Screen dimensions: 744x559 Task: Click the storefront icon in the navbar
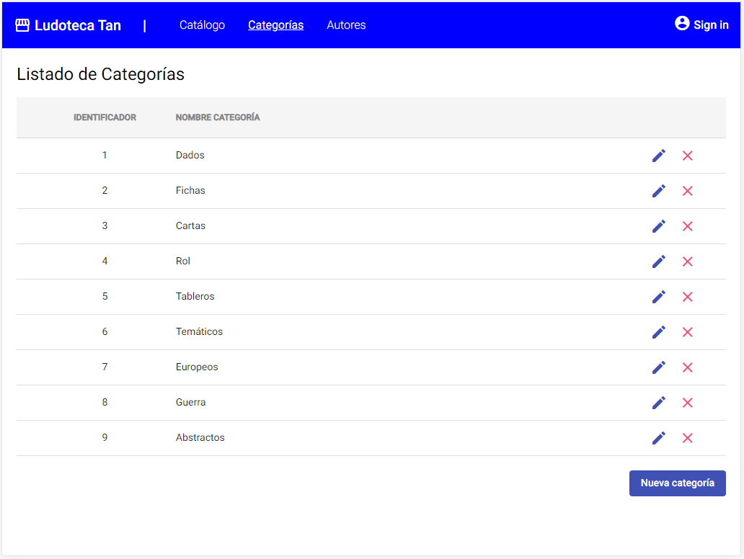[22, 24]
